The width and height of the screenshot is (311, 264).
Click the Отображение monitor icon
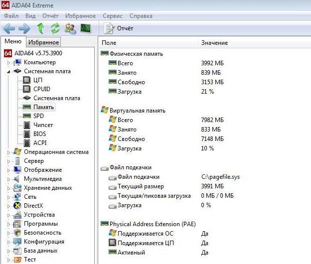point(17,170)
